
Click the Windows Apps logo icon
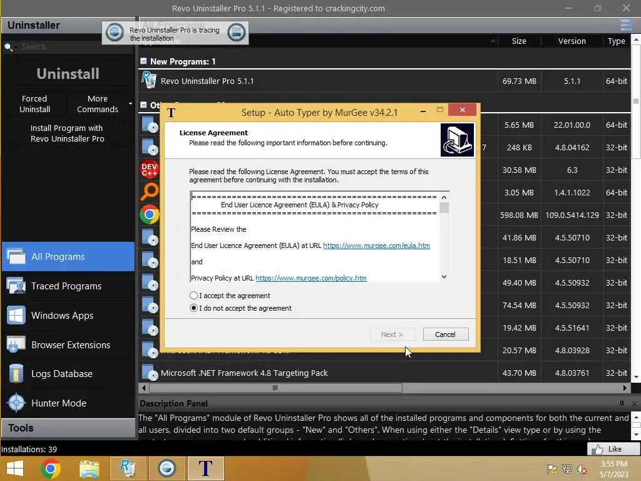[x=16, y=316]
